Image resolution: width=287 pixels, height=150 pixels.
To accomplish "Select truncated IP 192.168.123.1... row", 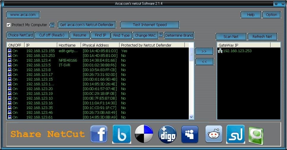I will tap(40, 84).
